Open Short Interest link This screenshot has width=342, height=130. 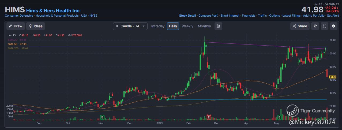coord(230,16)
